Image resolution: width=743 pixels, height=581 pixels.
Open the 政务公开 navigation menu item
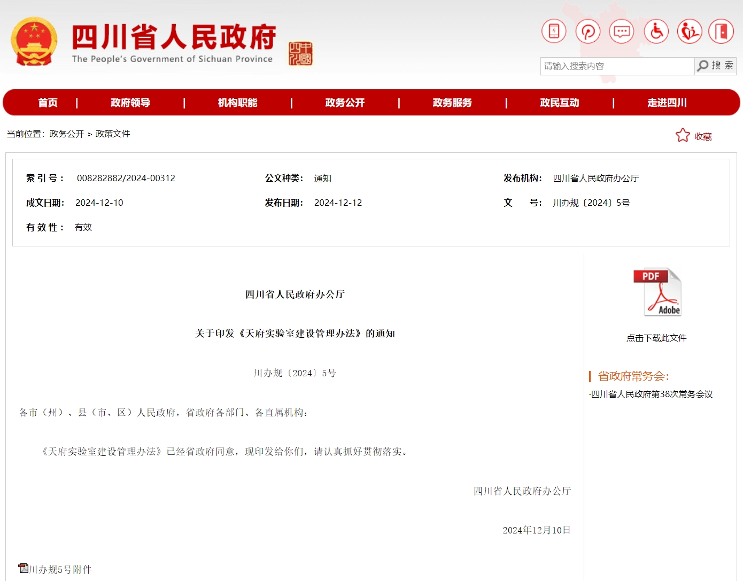pyautogui.click(x=345, y=103)
